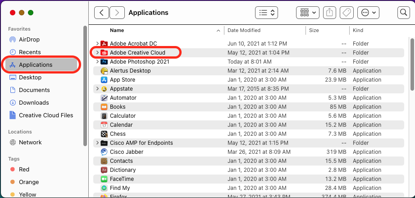Screen dimensions: 415x198
Task: Expand the Appstate folder
Action: pos(97,88)
